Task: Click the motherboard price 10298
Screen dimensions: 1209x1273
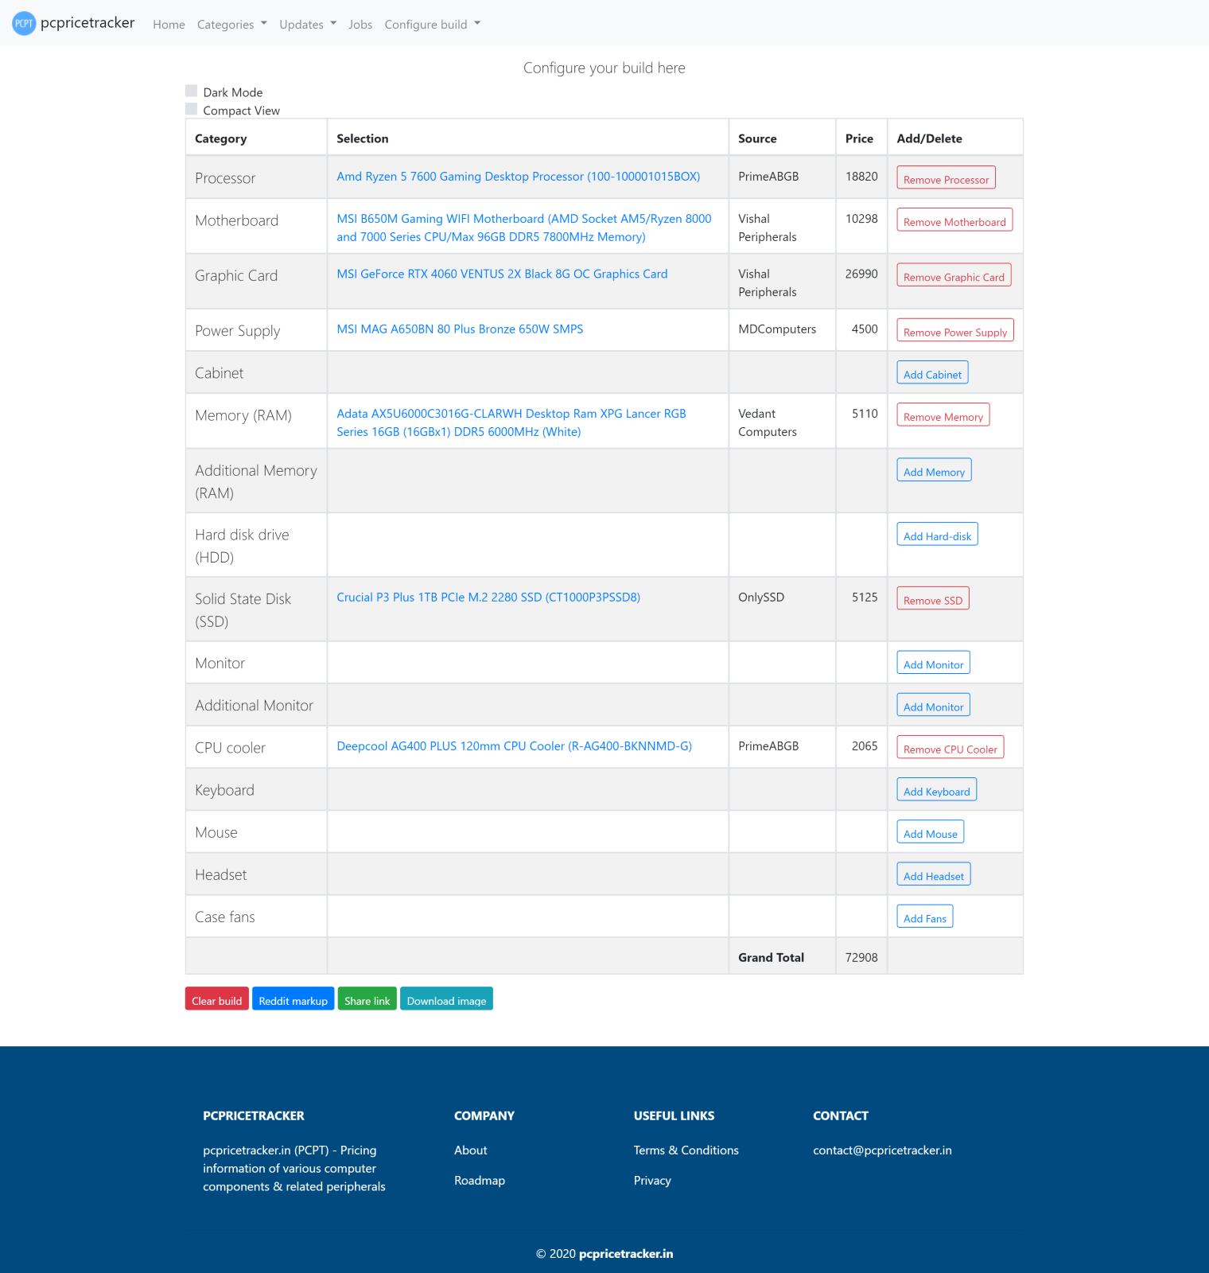Action: pos(861,219)
